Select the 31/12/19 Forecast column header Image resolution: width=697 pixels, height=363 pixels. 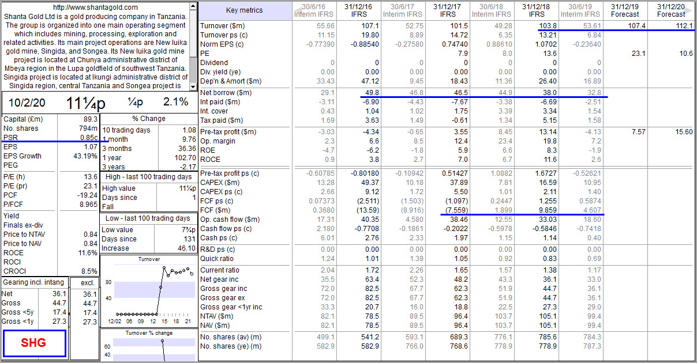pyautogui.click(x=625, y=10)
